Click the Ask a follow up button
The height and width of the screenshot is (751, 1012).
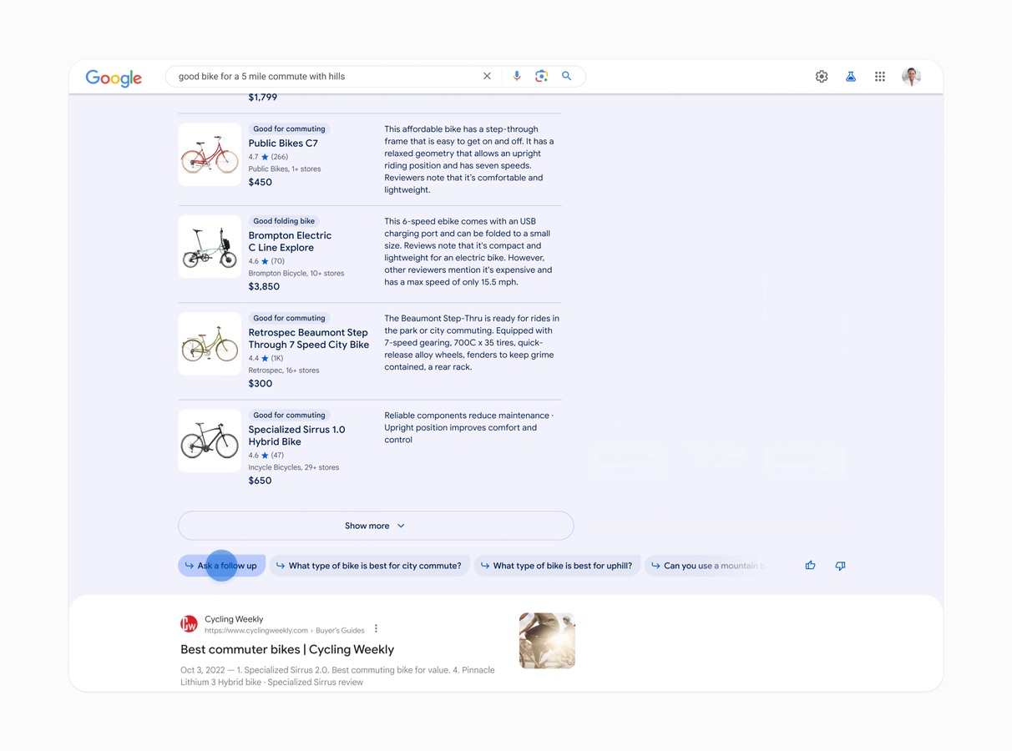coord(221,566)
